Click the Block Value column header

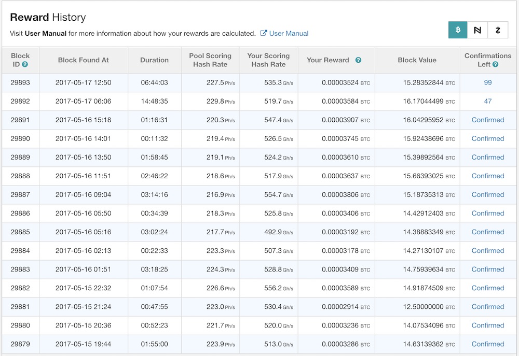pyautogui.click(x=417, y=60)
